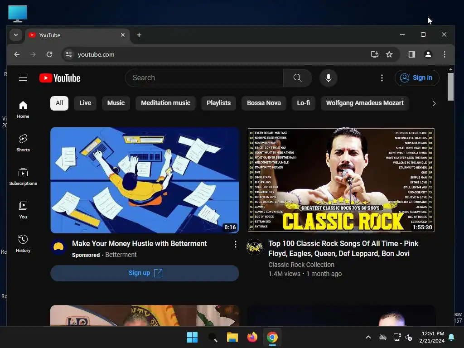Click the Sign in button
The height and width of the screenshot is (348, 464).
point(417,78)
